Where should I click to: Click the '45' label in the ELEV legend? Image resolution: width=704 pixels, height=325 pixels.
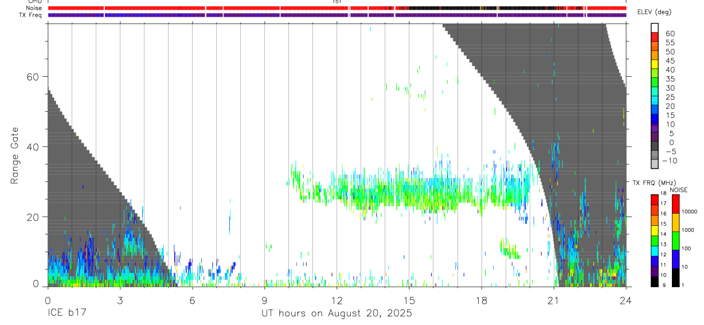pos(670,61)
